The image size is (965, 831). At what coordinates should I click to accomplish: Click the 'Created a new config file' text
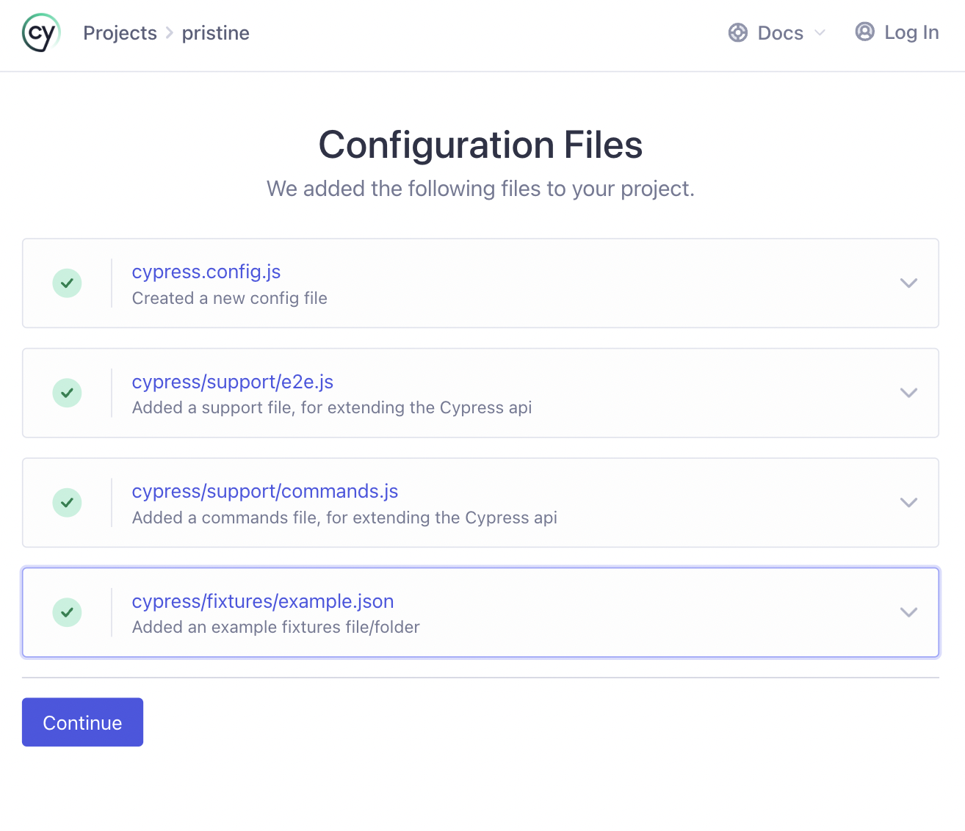point(230,298)
